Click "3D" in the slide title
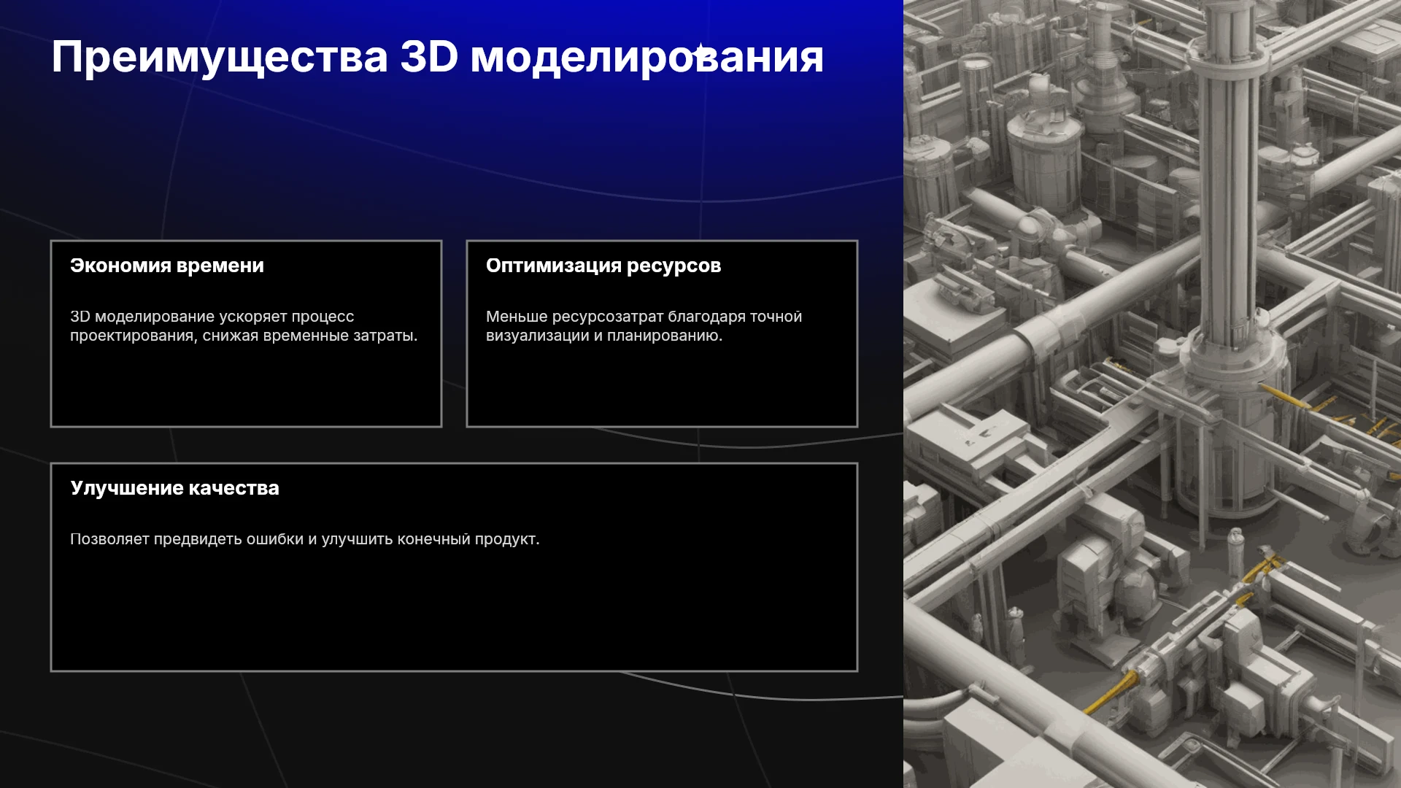Image resolution: width=1401 pixels, height=788 pixels. (429, 57)
